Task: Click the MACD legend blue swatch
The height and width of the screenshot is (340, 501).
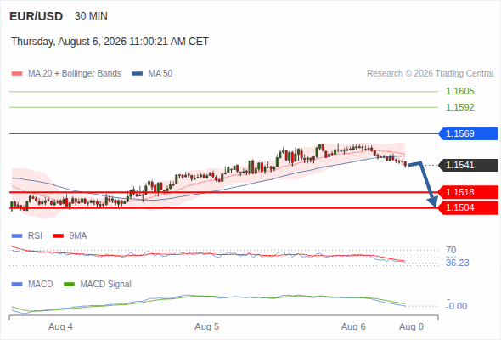Action: point(17,285)
